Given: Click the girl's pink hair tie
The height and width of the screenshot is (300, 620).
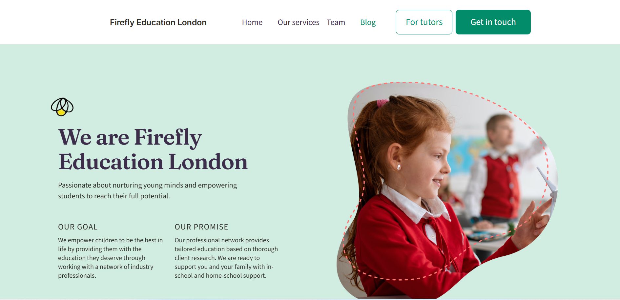Looking at the screenshot, I should click(382, 103).
